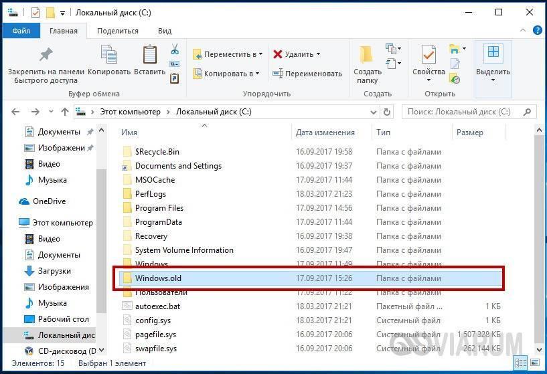Click the scissors Cut icon
Viewport: 547px width, 374px height.
click(x=175, y=50)
